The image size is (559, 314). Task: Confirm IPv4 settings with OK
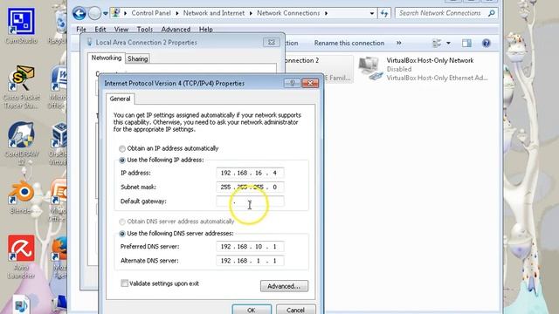coord(252,310)
